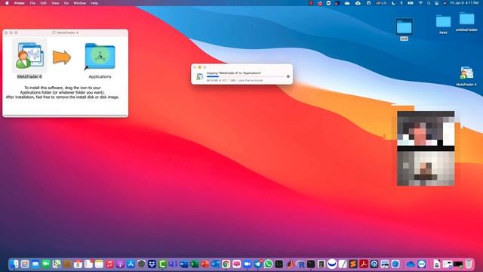The height and width of the screenshot is (272, 483).
Task: Open FaceTime from the dock
Action: pyautogui.click(x=46, y=264)
